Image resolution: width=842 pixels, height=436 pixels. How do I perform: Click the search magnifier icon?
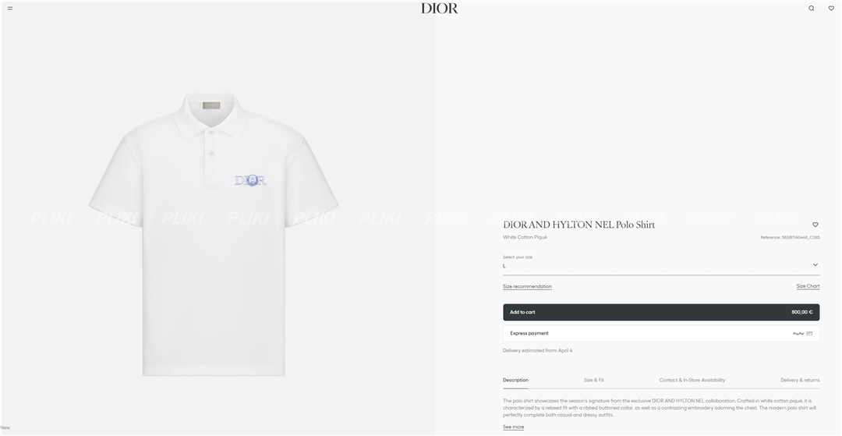(812, 8)
